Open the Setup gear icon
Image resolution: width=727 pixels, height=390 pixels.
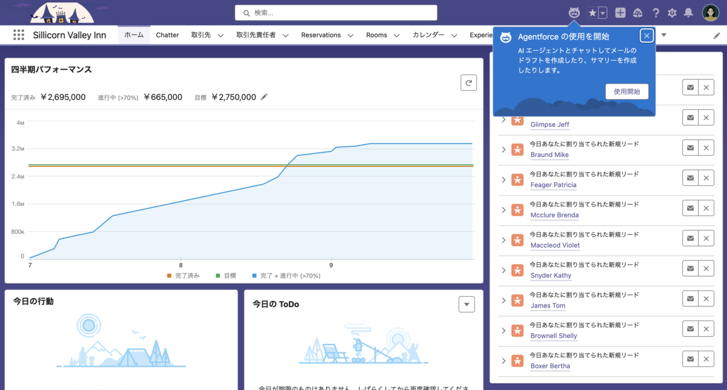(672, 13)
